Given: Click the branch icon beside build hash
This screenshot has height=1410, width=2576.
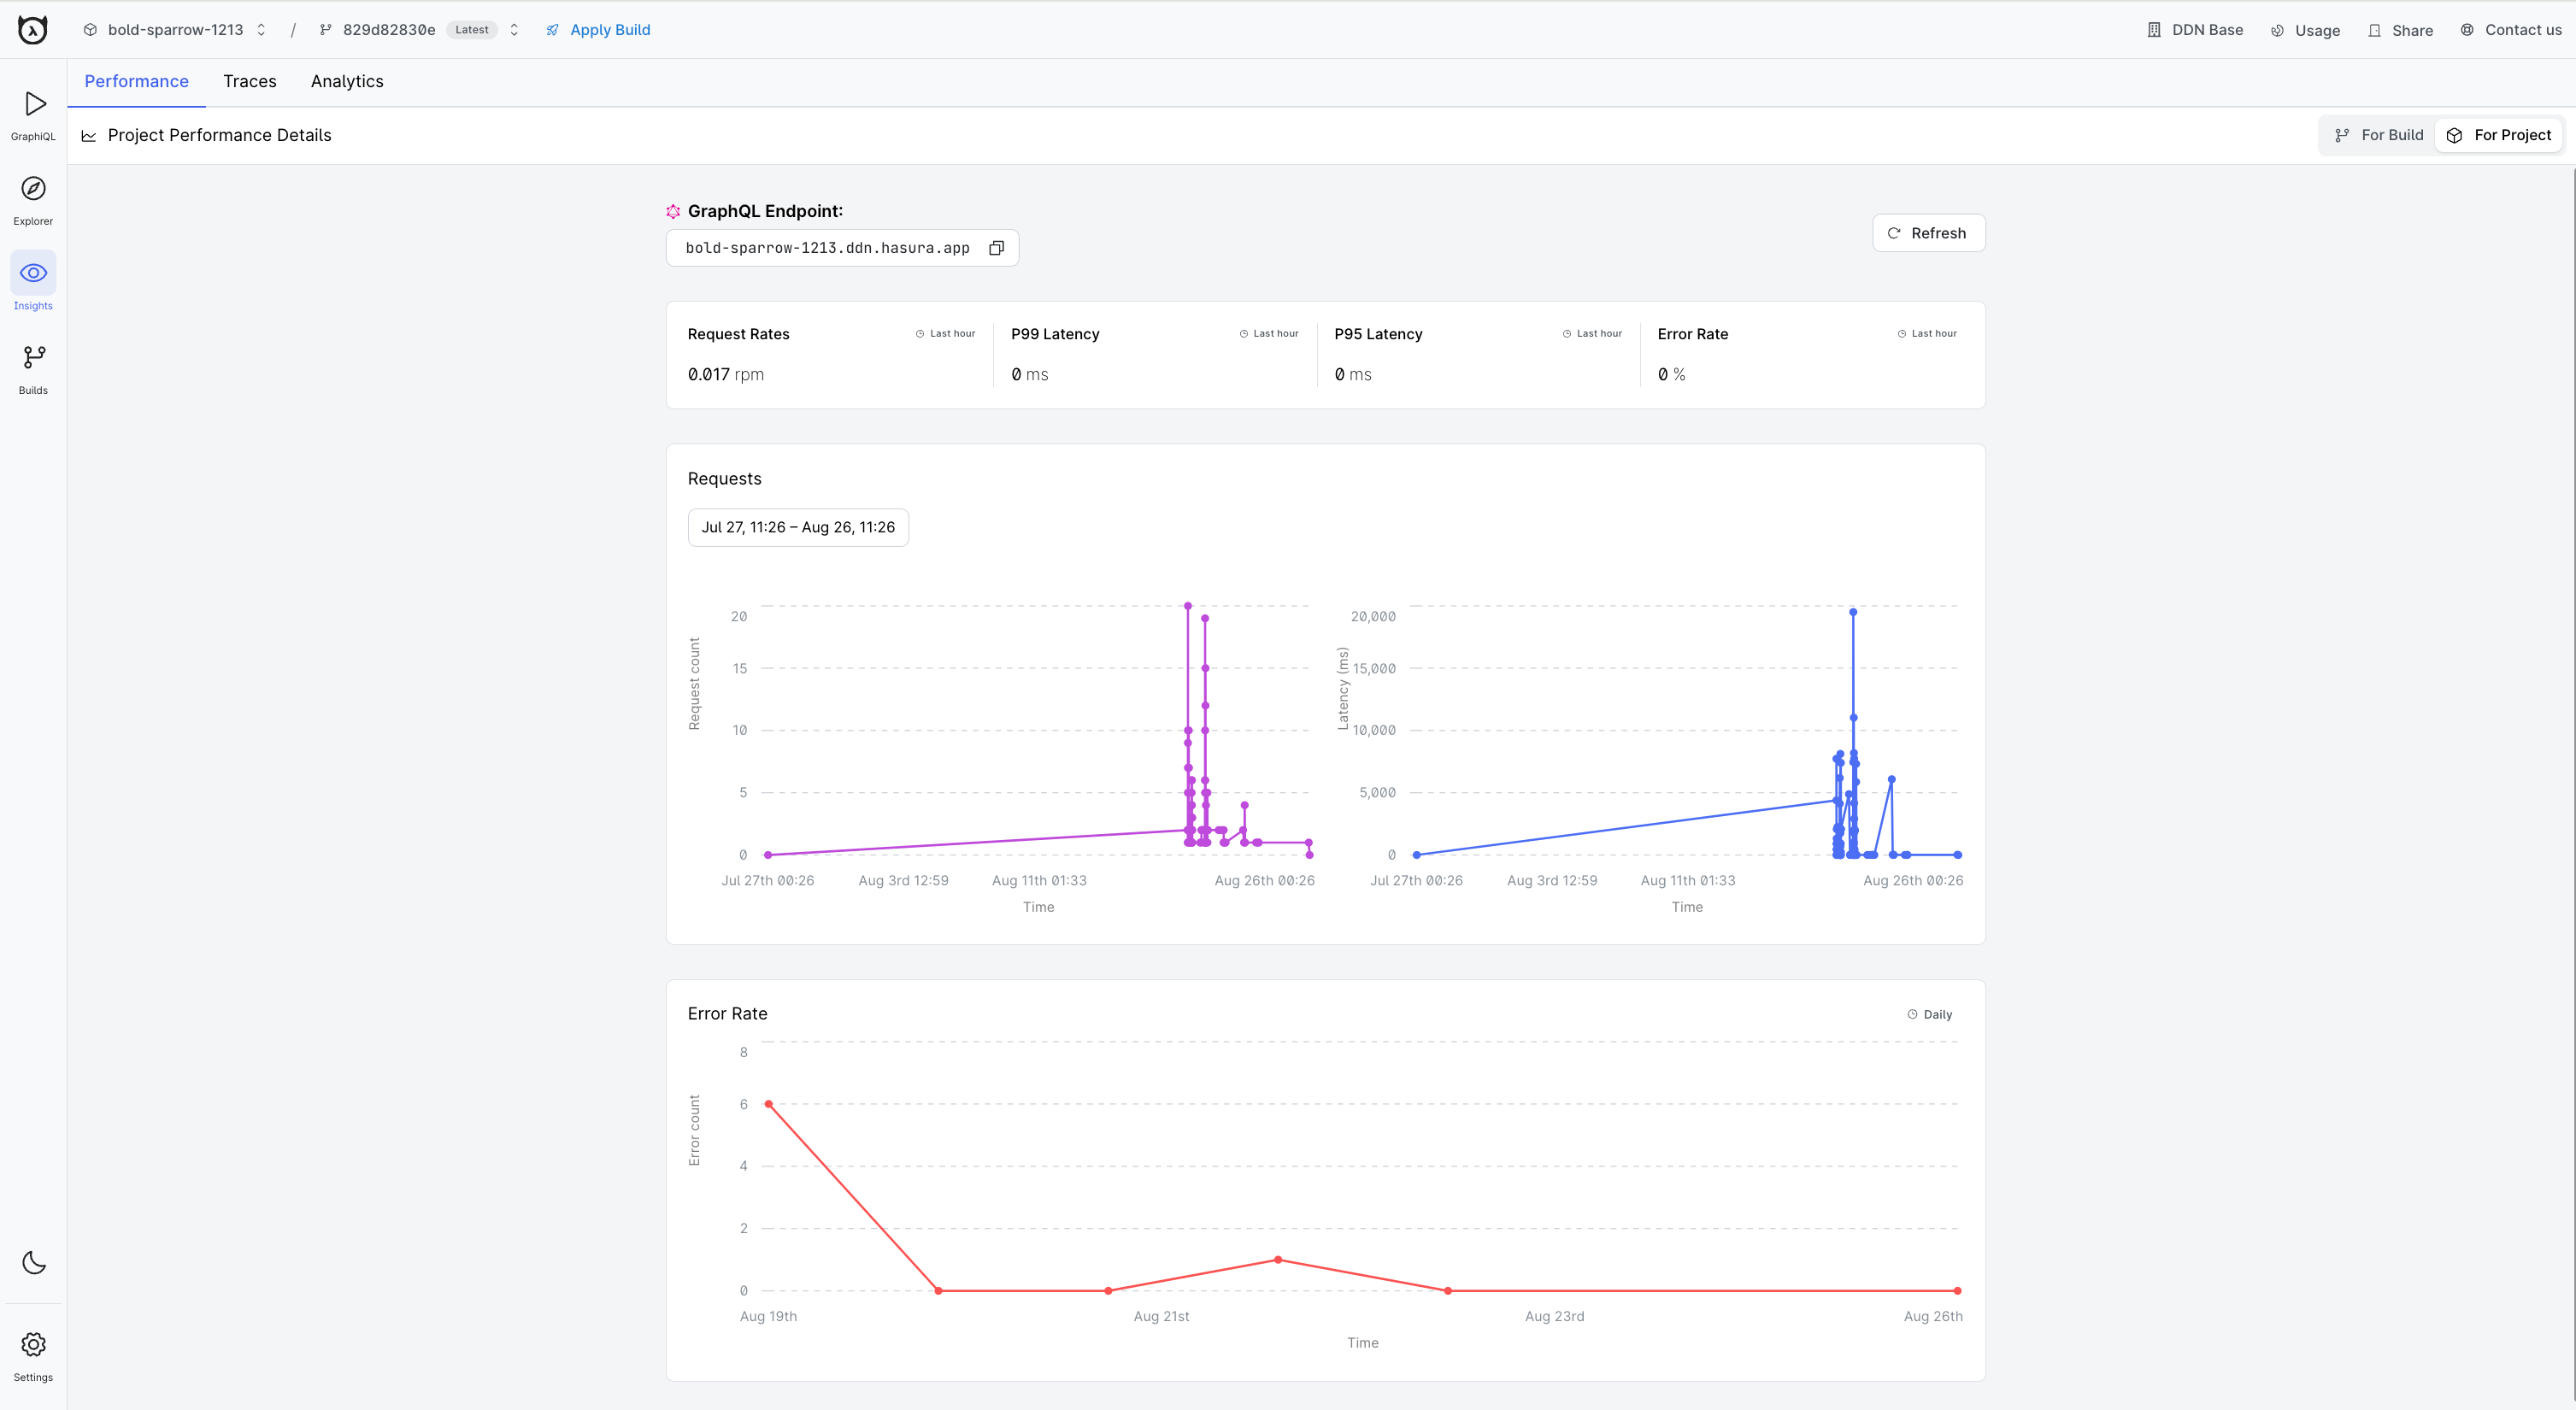Looking at the screenshot, I should [326, 30].
